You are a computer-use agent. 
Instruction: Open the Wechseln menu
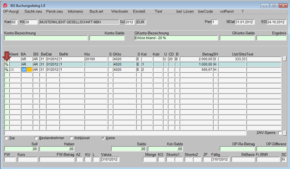[x=119, y=12]
